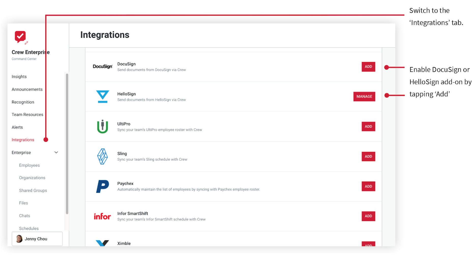
Task: Click the pencil edit icon beside logo
Action: 26,43
